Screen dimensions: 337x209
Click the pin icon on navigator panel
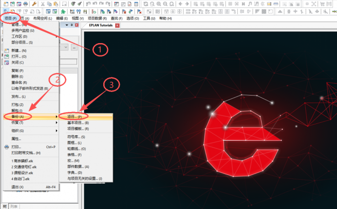pyautogui.click(x=72, y=25)
